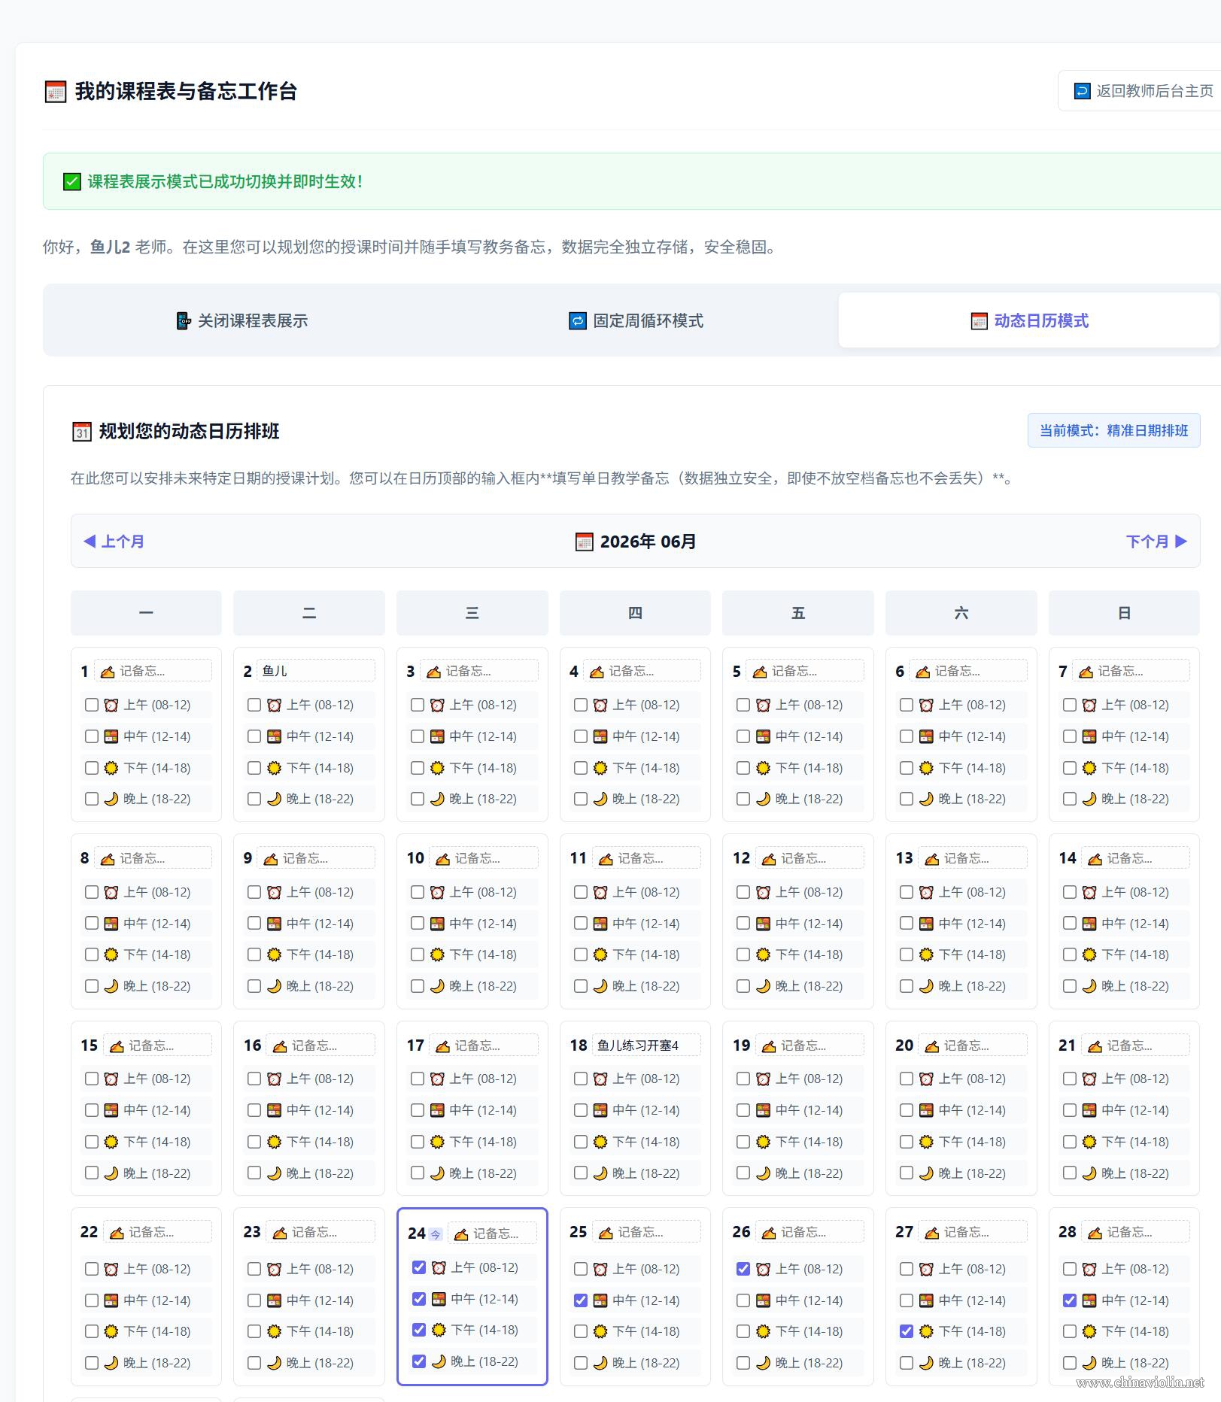Go to previous month with 上个月
This screenshot has height=1402, width=1221.
(x=114, y=542)
